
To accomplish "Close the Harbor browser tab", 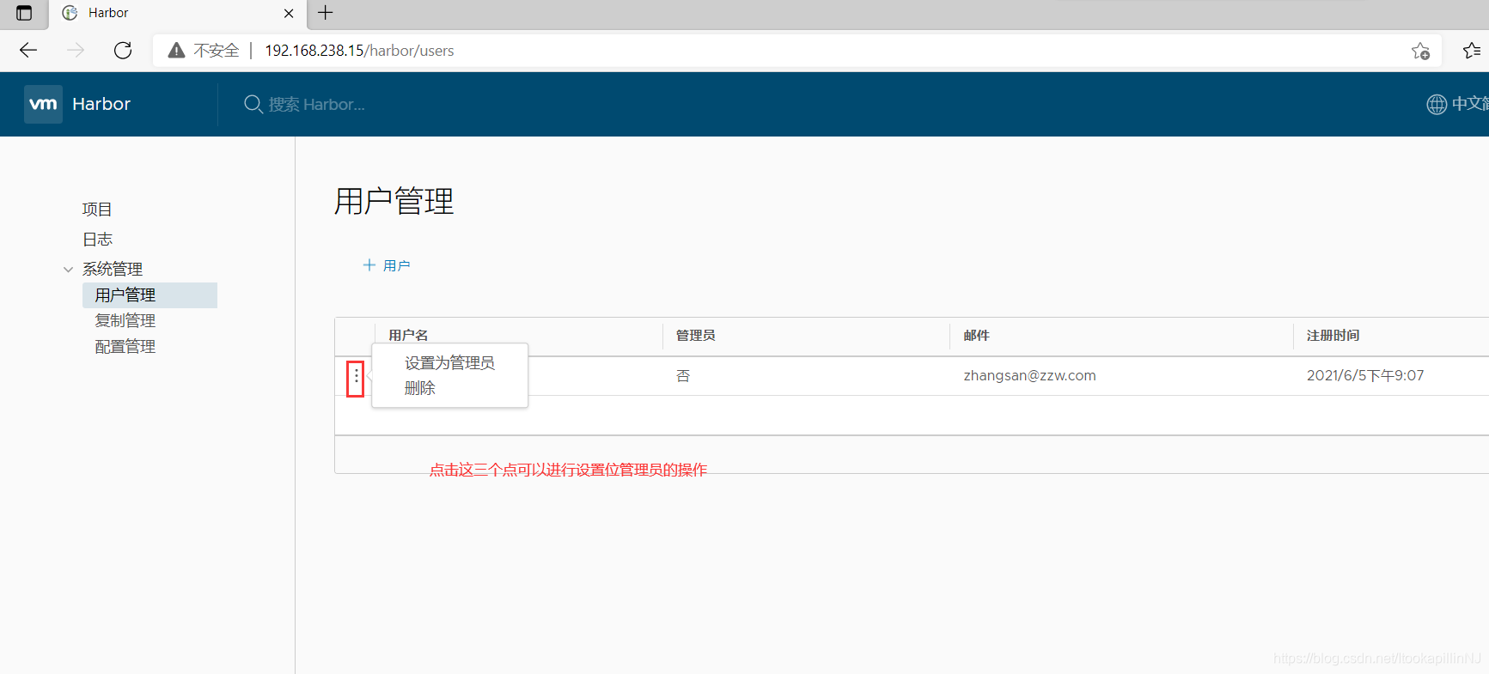I will [x=289, y=13].
